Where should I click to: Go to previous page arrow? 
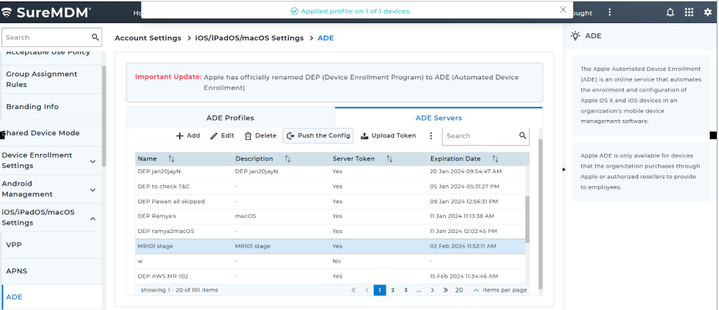(x=367, y=290)
